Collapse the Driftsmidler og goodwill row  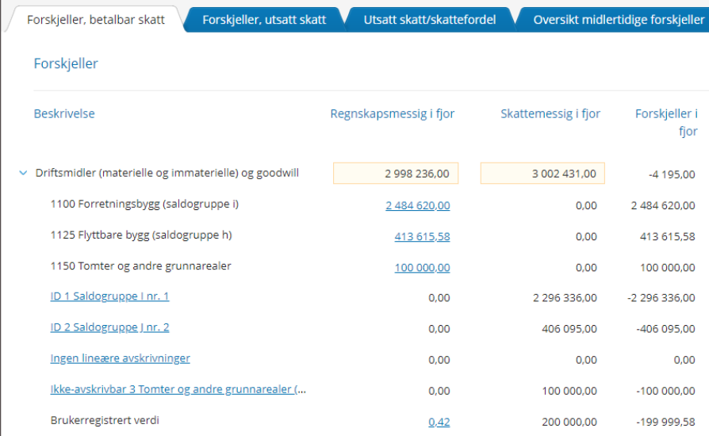tap(23, 173)
